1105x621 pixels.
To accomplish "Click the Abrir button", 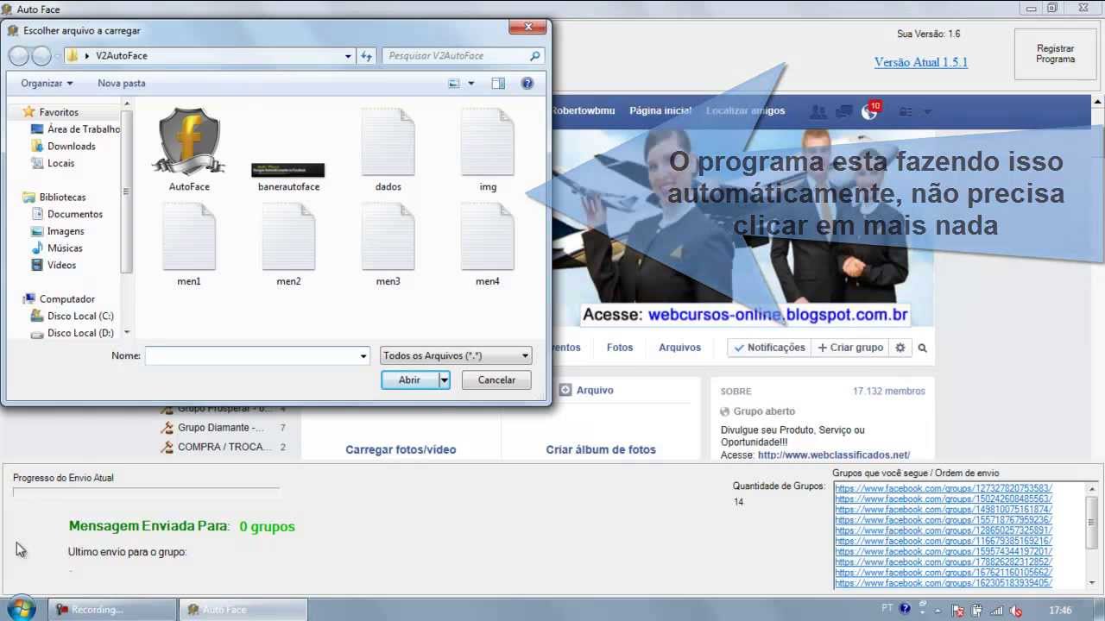I will pyautogui.click(x=410, y=379).
